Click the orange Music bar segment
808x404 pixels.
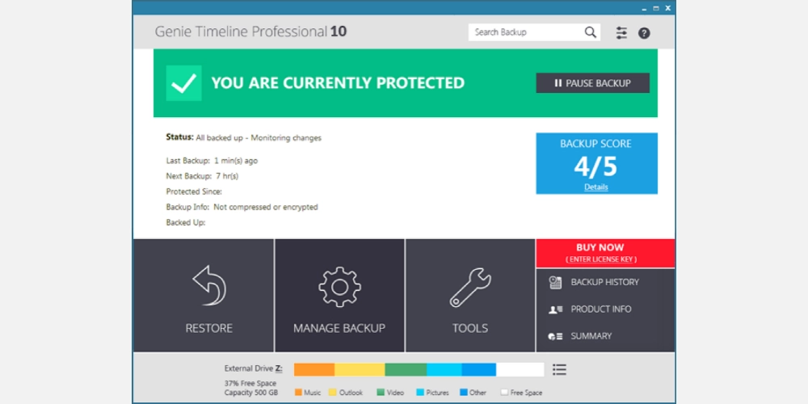pos(314,369)
